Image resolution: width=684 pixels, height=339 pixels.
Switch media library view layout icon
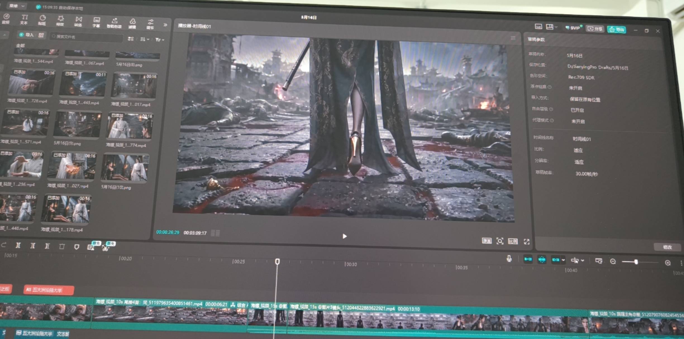pos(131,39)
